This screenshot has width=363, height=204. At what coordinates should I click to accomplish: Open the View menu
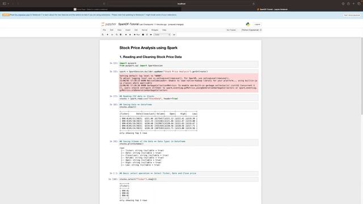click(x=119, y=30)
